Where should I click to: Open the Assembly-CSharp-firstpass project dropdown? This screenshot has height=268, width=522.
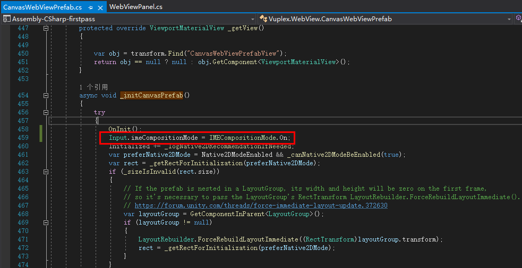pos(253,19)
